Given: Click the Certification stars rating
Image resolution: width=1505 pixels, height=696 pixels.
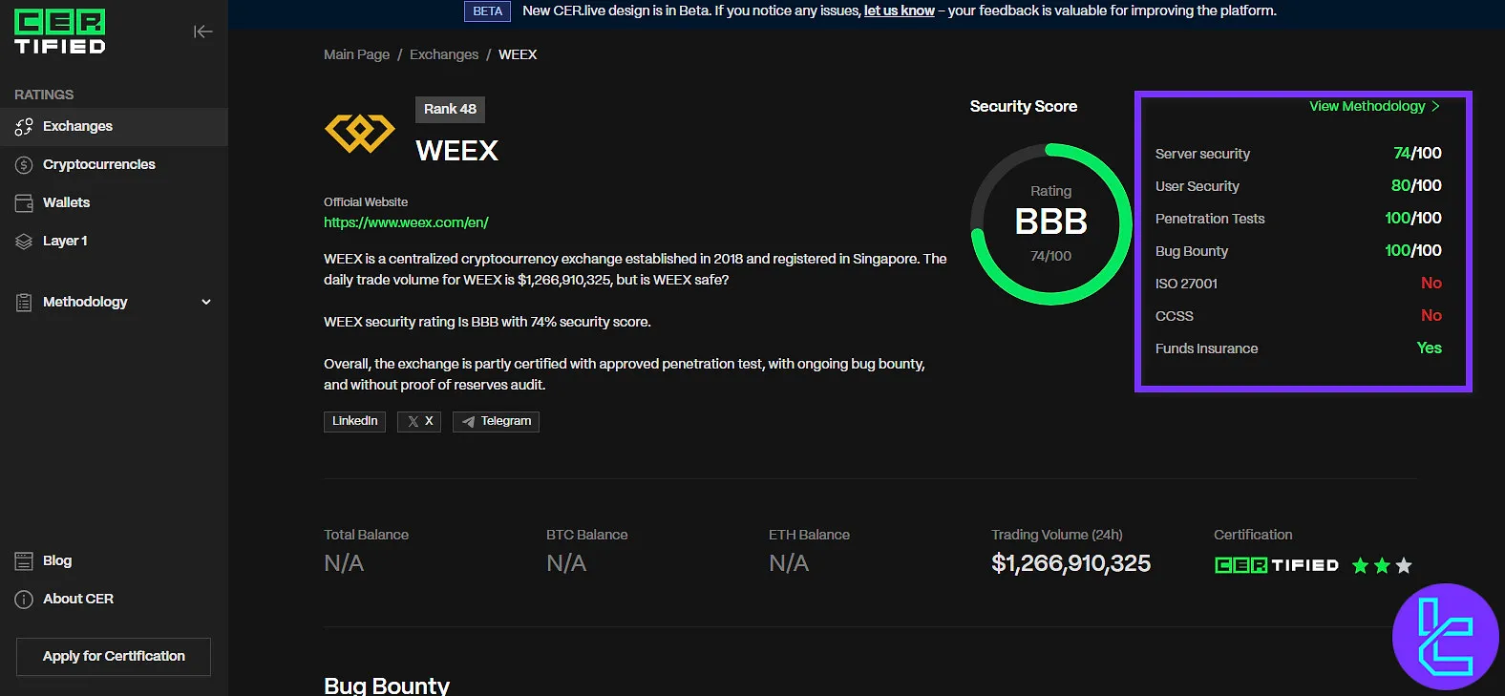Looking at the screenshot, I should coord(1382,565).
